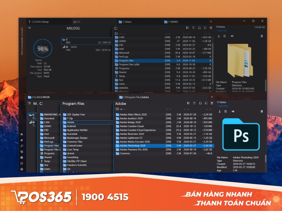Click the 98% disk usage gauge
The height and width of the screenshot is (211, 282).
[x=43, y=49]
